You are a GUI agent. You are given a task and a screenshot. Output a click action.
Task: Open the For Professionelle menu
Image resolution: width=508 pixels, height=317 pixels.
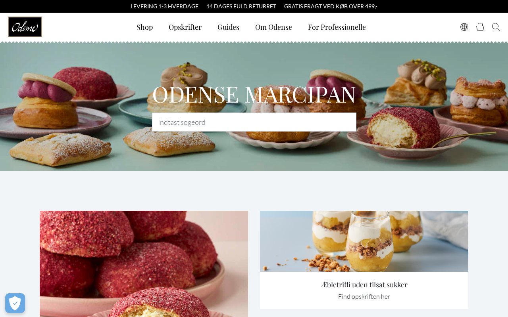pos(337,27)
